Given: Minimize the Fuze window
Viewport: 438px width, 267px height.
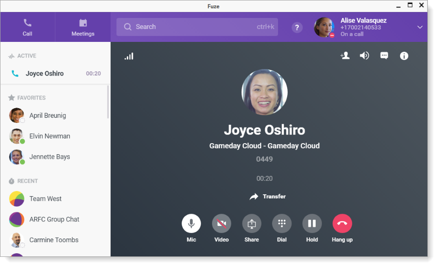Looking at the screenshot, I should tap(398, 6).
